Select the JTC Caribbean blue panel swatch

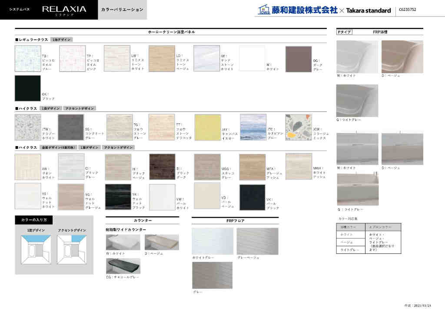click(253, 128)
